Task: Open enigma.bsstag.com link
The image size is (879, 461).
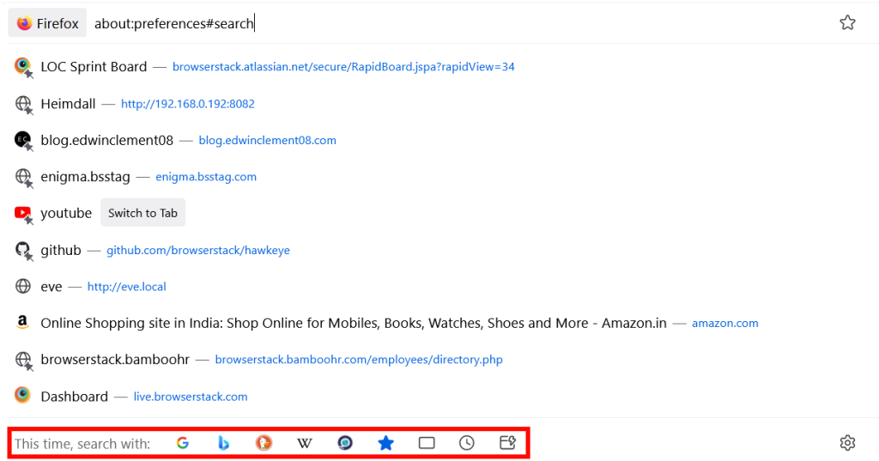Action: [x=206, y=177]
